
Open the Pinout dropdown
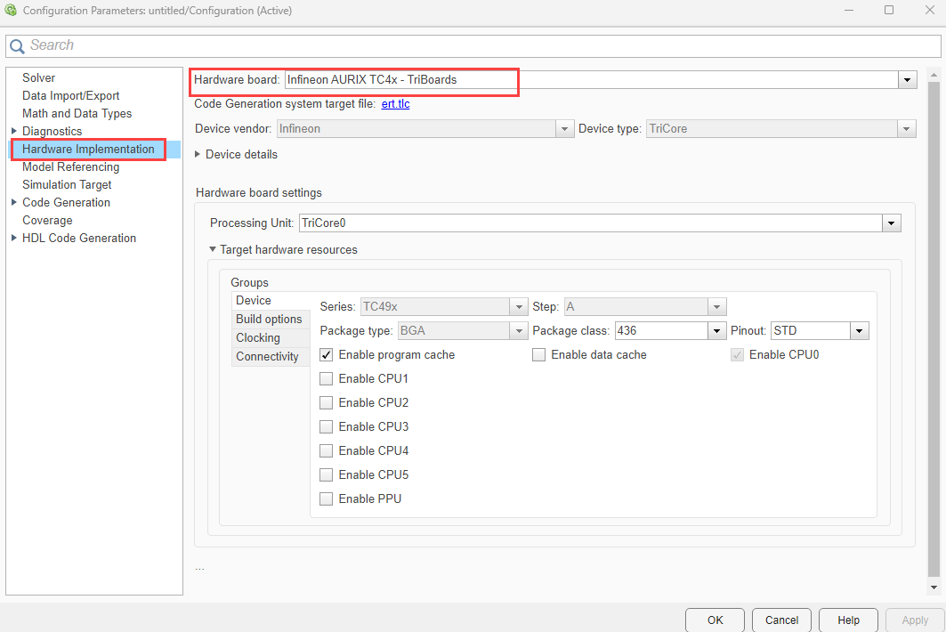coord(859,331)
